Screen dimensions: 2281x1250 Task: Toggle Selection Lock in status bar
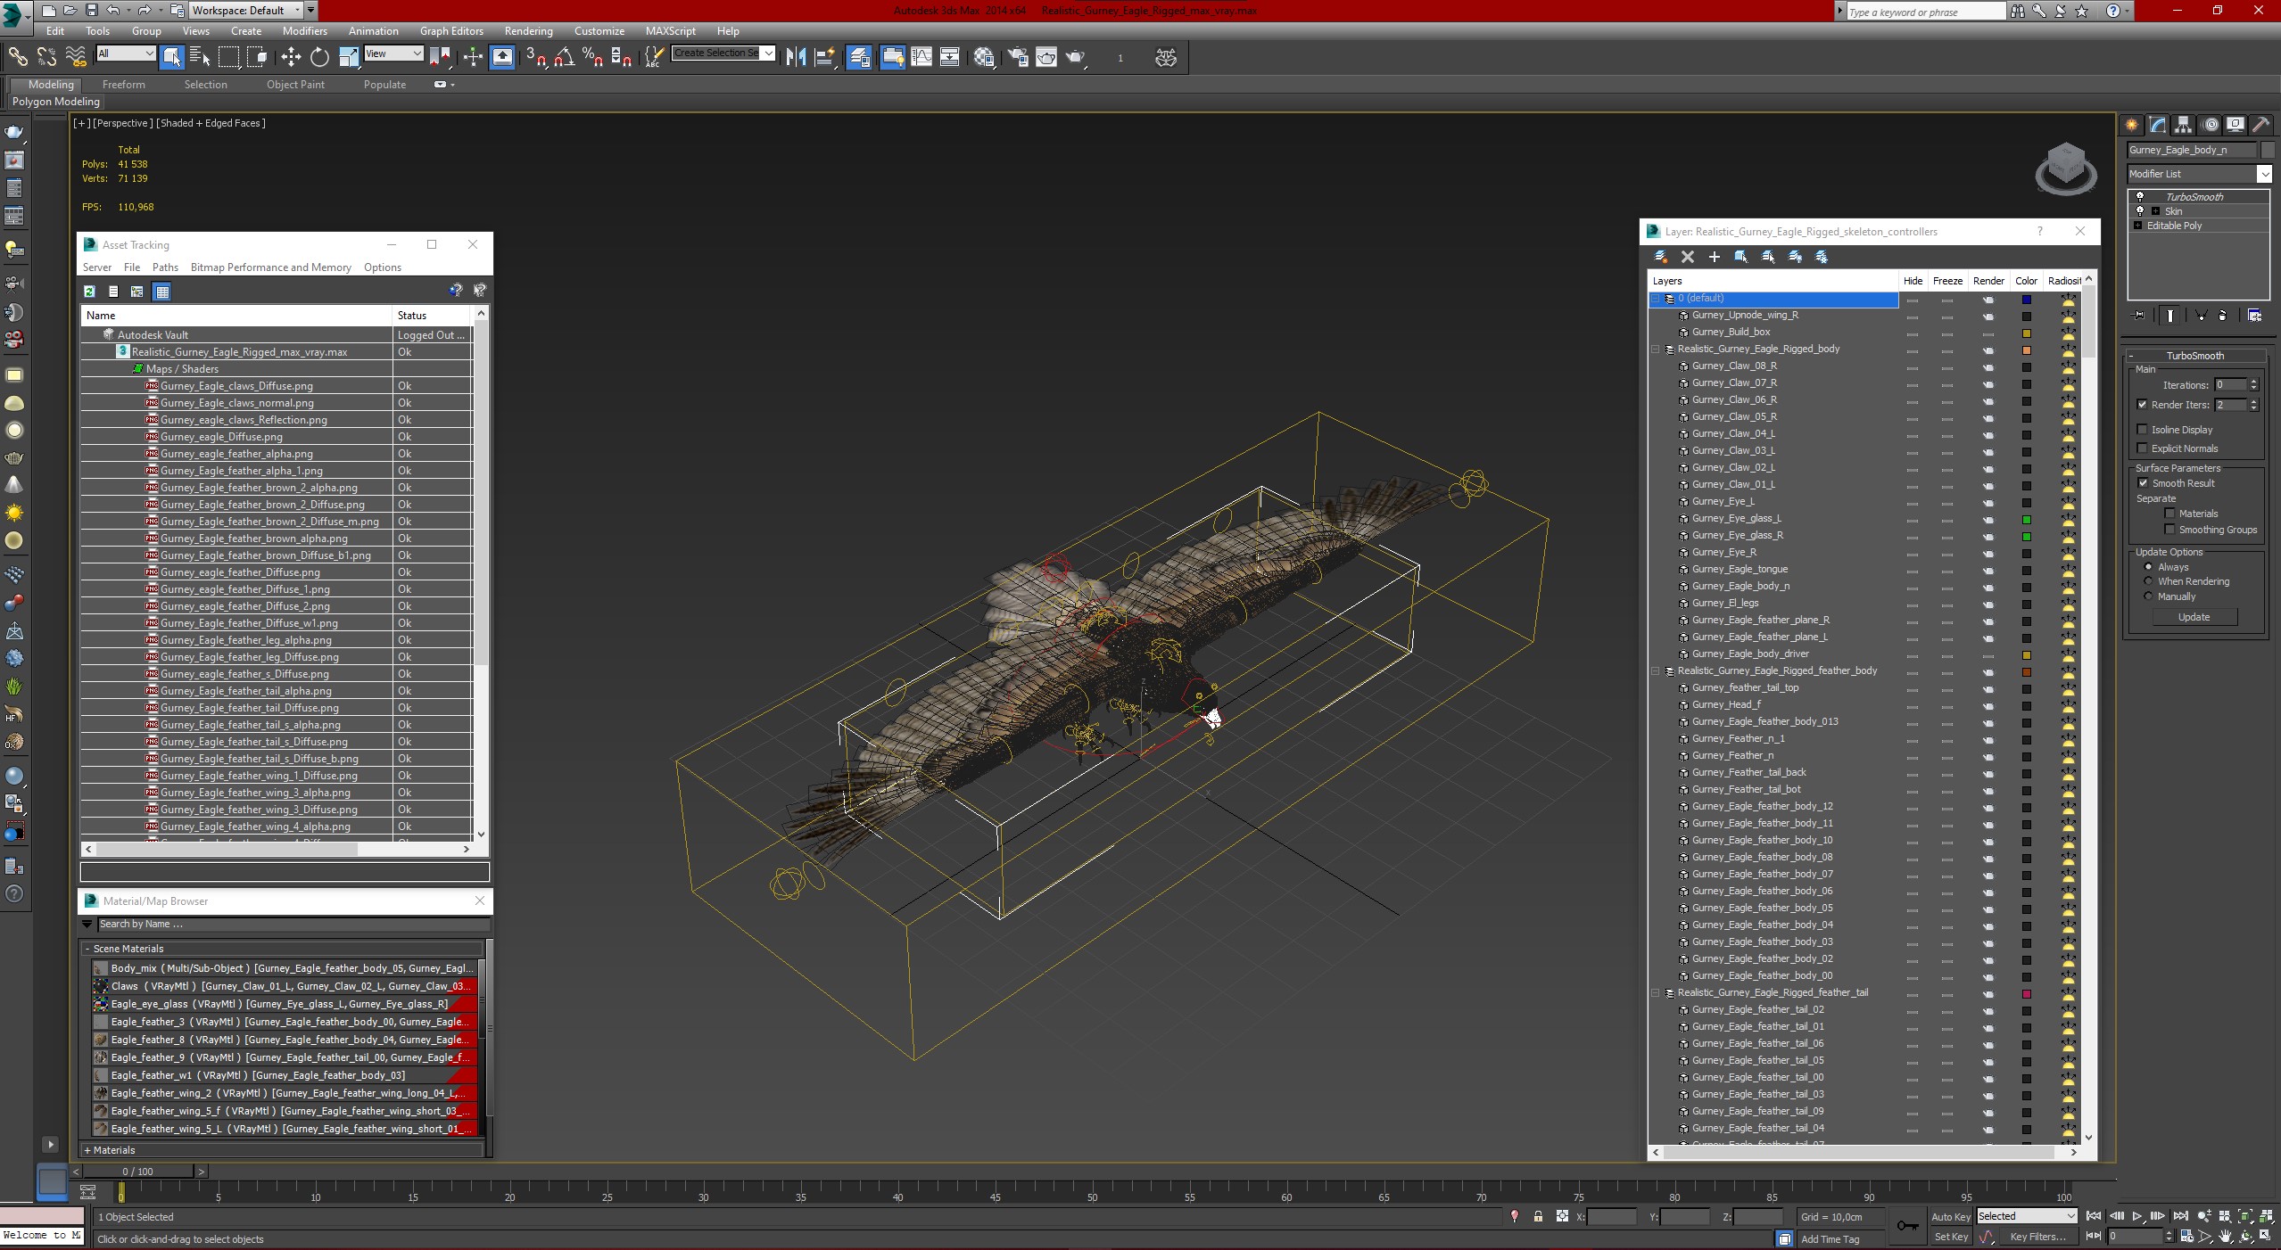pos(1538,1216)
